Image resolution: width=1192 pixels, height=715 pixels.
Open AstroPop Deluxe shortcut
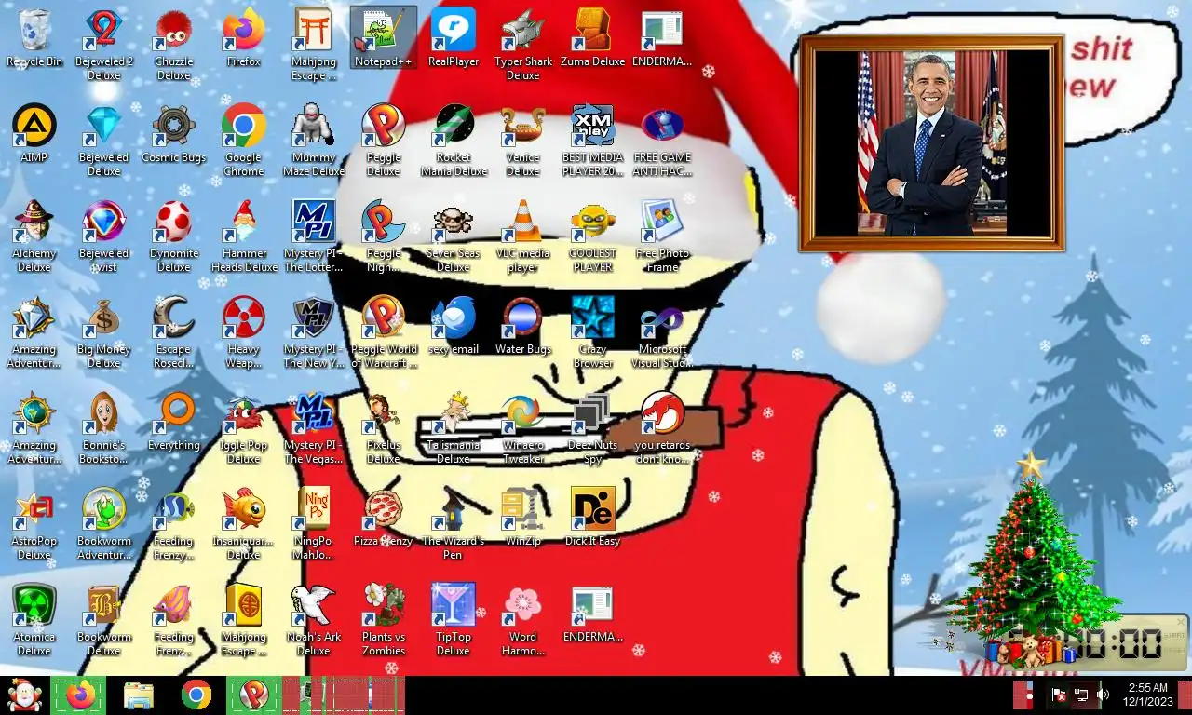point(34,523)
